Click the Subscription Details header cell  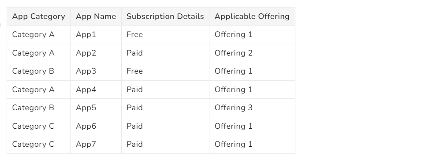coord(165,16)
